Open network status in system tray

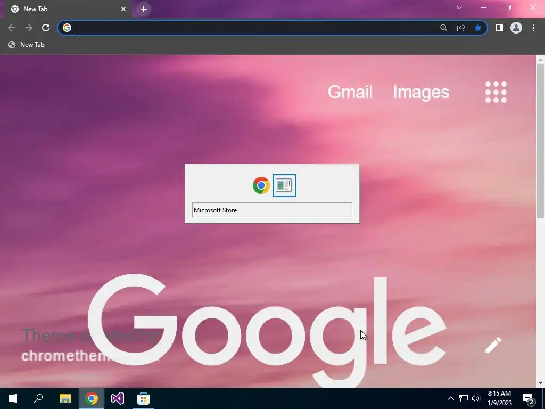(464, 398)
